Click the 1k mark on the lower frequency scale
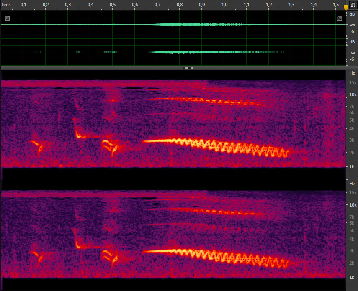The image size is (358, 291). click(x=353, y=277)
